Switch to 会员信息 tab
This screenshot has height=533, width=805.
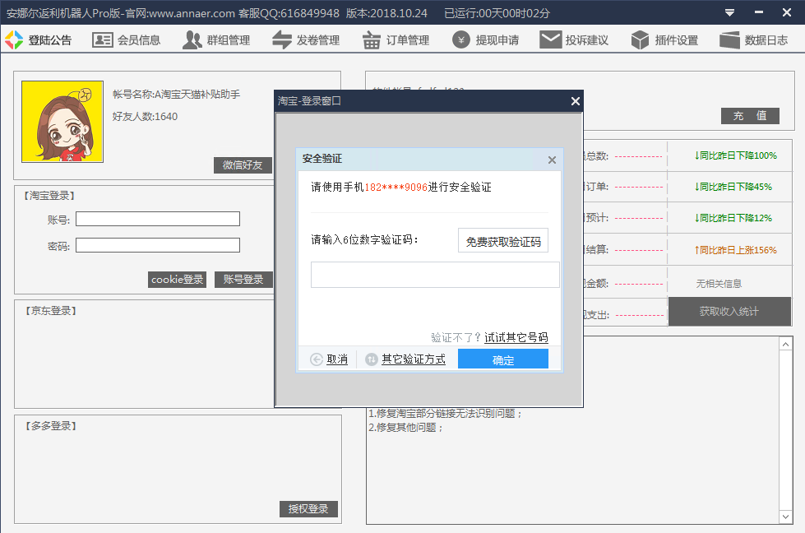139,40
